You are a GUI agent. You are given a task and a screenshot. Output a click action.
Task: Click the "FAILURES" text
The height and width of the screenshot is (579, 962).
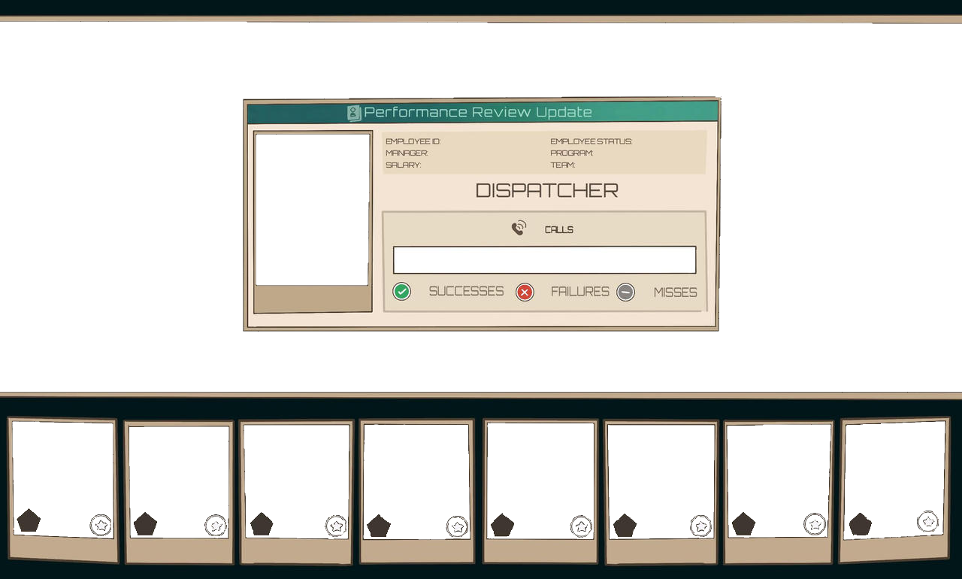[x=580, y=291]
